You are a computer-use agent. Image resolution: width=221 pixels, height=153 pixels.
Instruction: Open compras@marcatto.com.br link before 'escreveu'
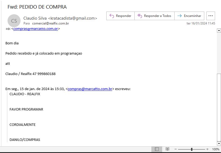[x=90, y=89]
